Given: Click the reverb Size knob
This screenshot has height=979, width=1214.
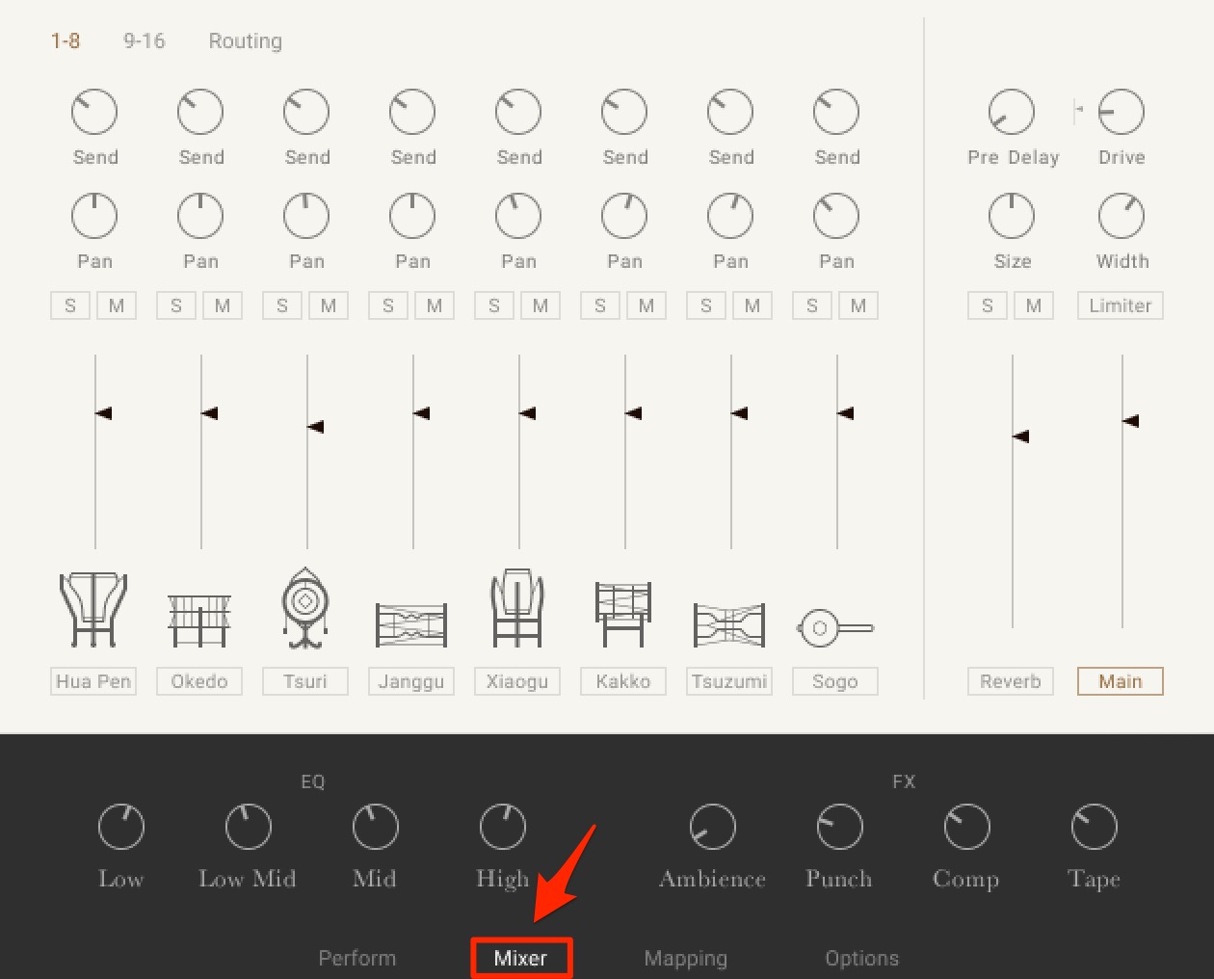Looking at the screenshot, I should pos(1012,217).
